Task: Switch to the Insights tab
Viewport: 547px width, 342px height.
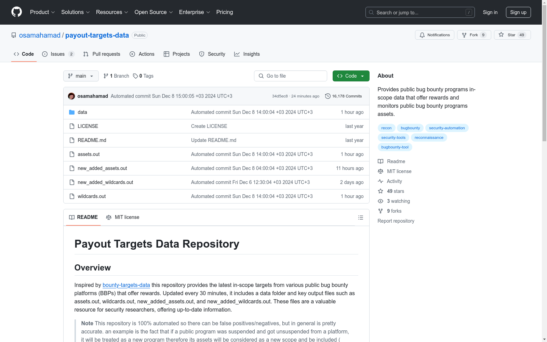Action: [x=247, y=54]
